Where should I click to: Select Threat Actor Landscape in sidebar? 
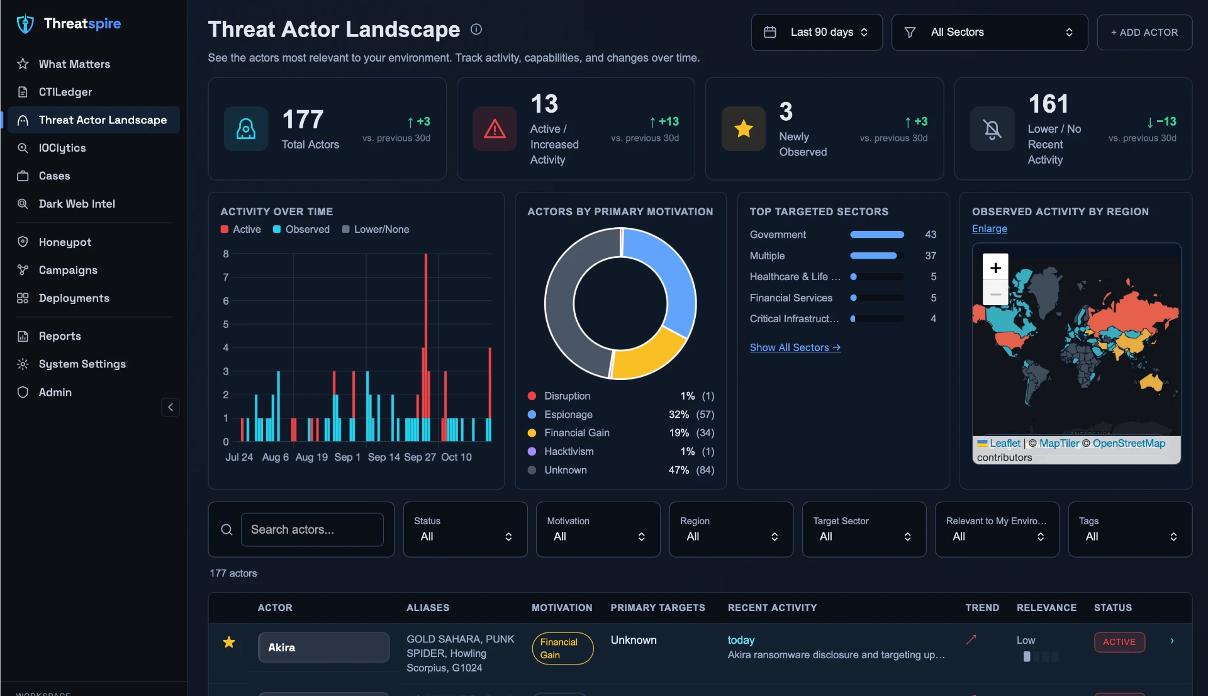point(93,120)
